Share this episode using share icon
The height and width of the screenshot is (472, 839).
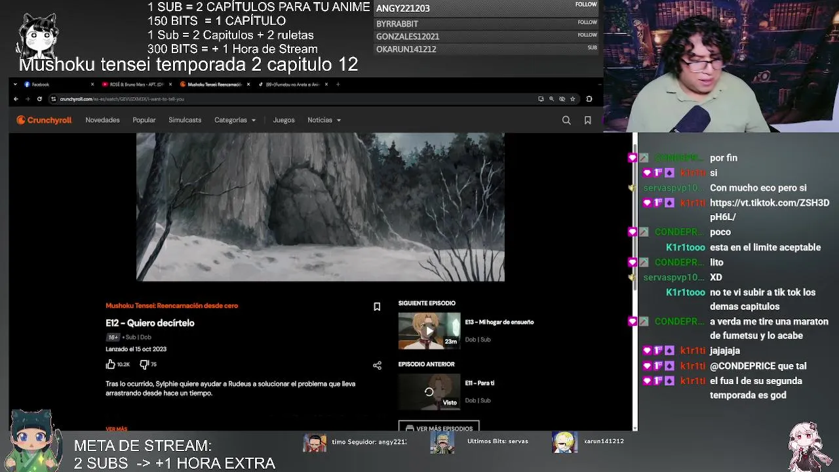coord(377,365)
